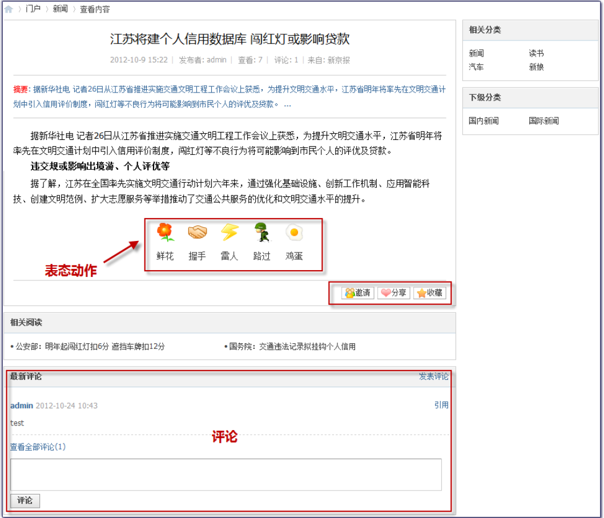Click 引用 to quote admin's comment
This screenshot has height=518, width=604.
click(441, 405)
